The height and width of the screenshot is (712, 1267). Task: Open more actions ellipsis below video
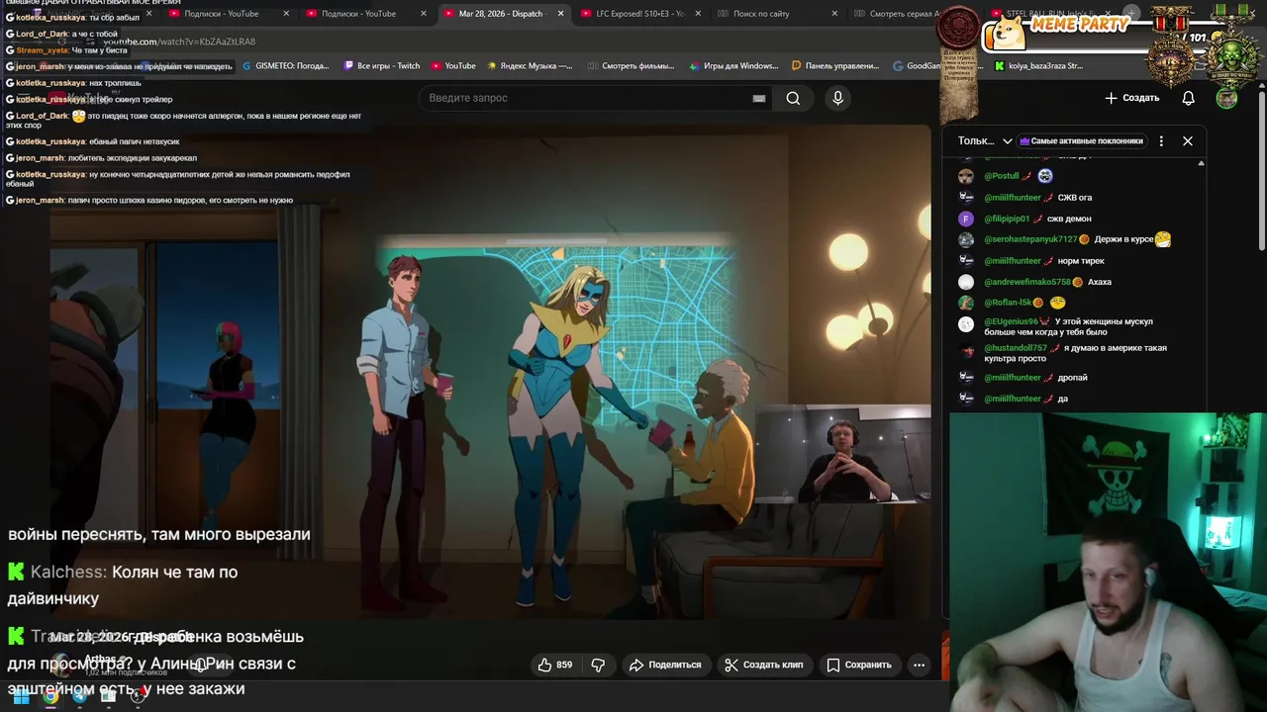(919, 665)
